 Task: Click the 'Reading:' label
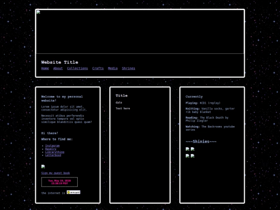tap(192, 118)
